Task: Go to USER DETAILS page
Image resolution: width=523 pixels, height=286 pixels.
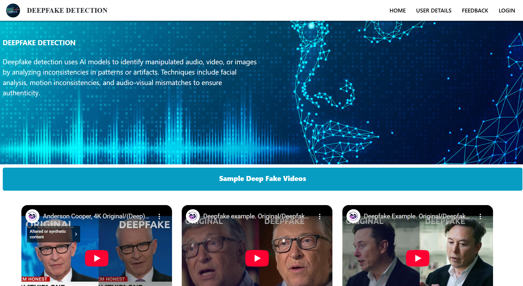Action: (x=434, y=11)
